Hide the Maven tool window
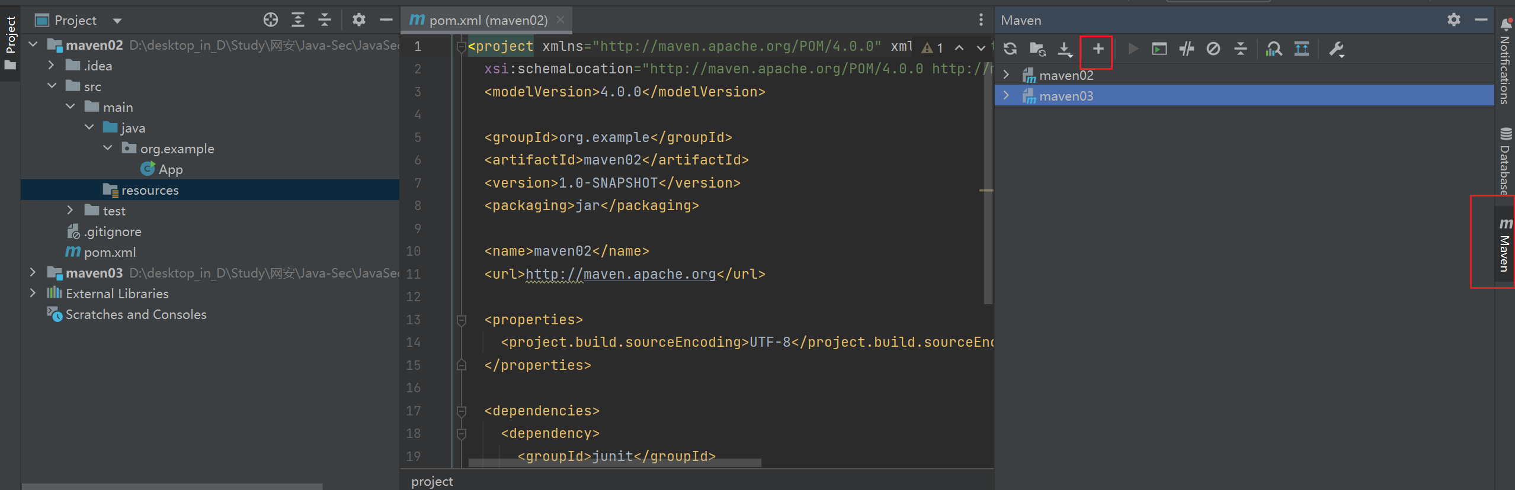Viewport: 1515px width, 490px height. click(x=1481, y=20)
